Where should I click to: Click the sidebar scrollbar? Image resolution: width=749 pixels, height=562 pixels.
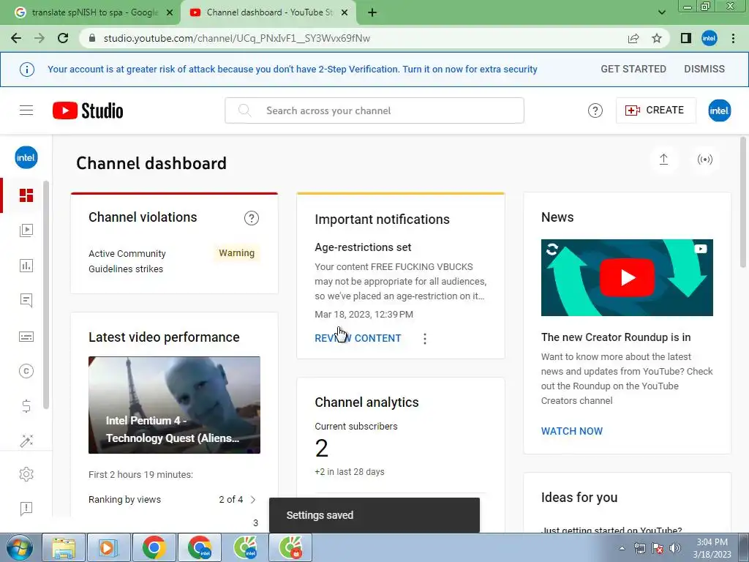point(46,295)
